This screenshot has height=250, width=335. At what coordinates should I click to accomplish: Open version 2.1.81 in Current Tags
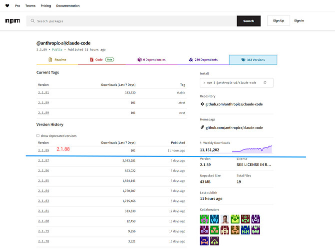tap(43, 92)
